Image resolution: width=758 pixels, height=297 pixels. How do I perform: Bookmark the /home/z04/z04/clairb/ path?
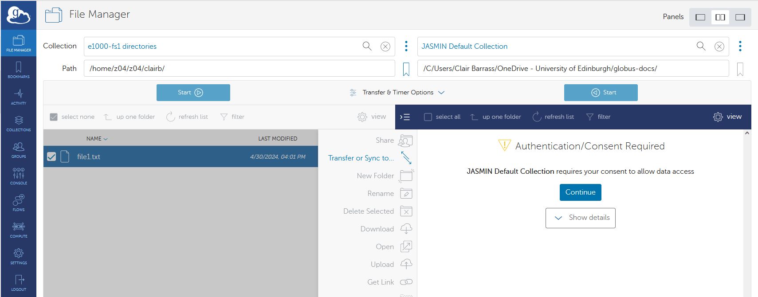click(406, 69)
